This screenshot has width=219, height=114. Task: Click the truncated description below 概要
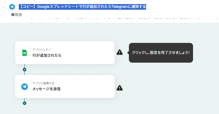pyautogui.click(x=115, y=18)
